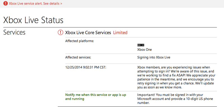
Task: Click the Affected platforms label
Action: pos(80,41)
